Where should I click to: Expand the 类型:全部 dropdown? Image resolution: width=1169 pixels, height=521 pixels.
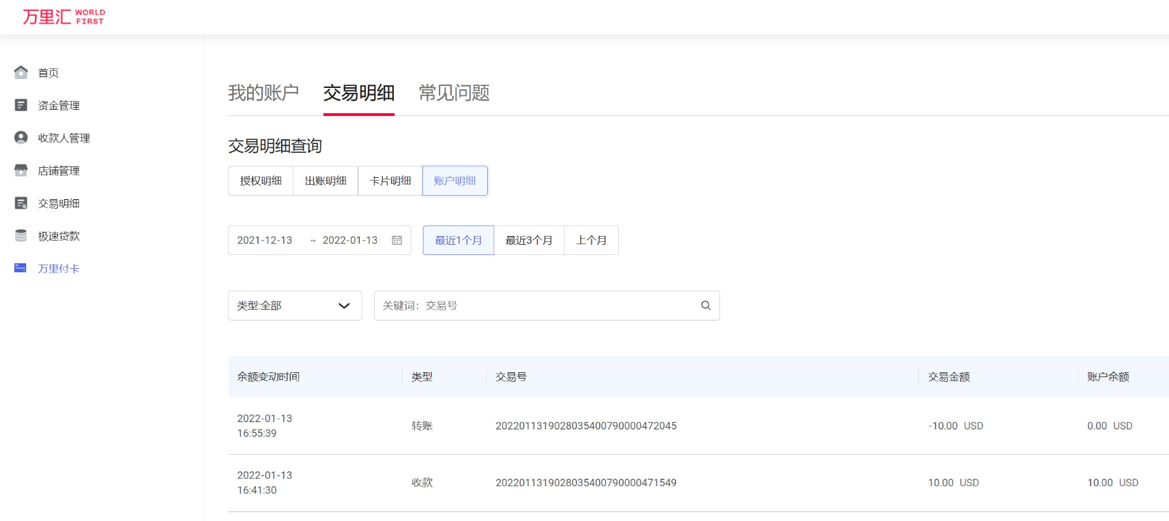point(295,306)
